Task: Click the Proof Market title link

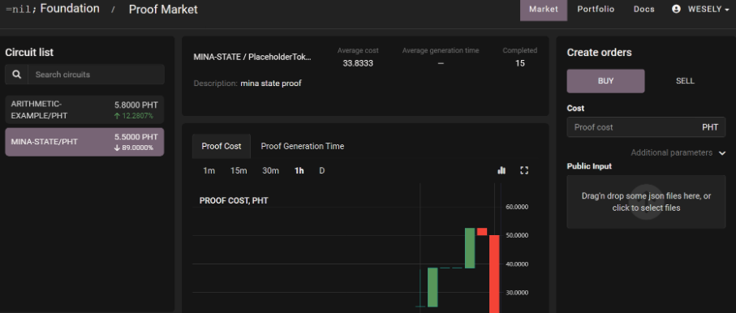Action: pos(163,10)
